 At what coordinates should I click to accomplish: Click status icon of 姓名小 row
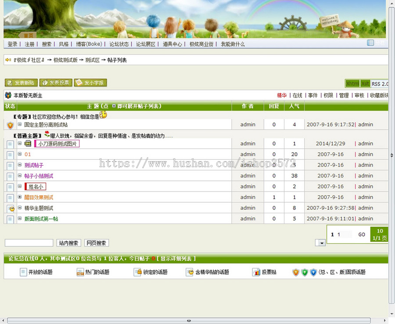click(x=10, y=187)
